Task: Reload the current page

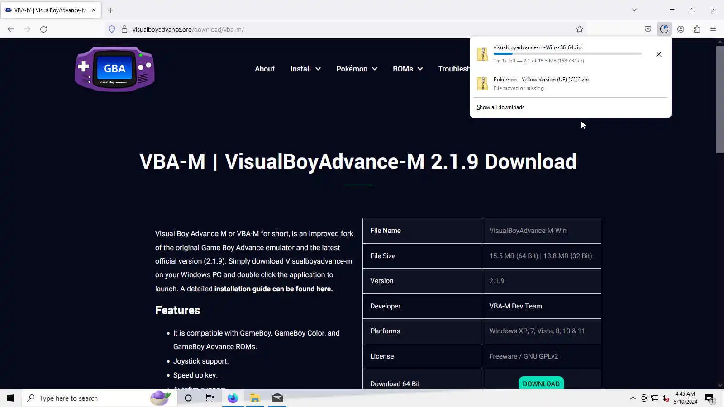Action: [x=43, y=29]
